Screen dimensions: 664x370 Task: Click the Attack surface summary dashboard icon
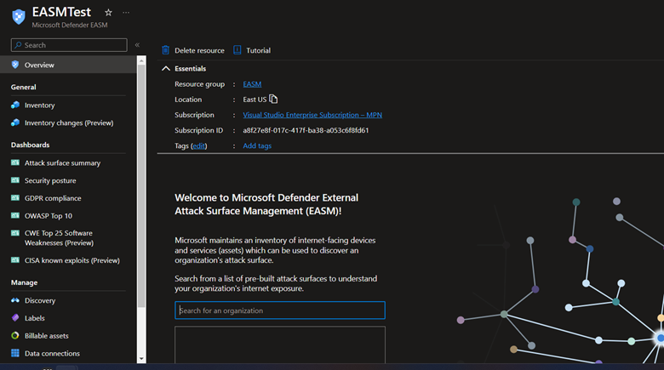[x=15, y=162]
